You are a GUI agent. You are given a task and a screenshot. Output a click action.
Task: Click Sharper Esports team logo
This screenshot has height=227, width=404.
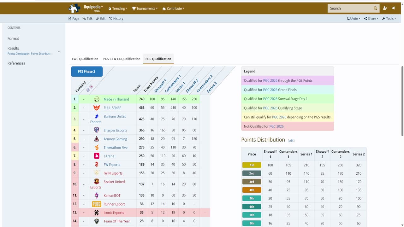(97, 130)
